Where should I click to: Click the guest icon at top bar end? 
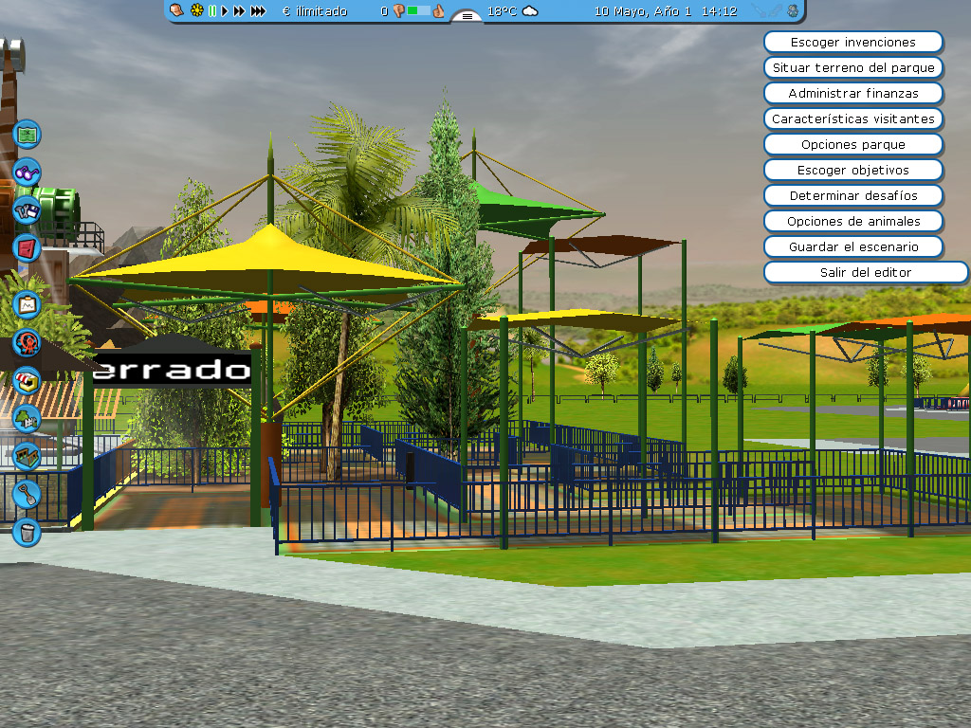tap(793, 10)
